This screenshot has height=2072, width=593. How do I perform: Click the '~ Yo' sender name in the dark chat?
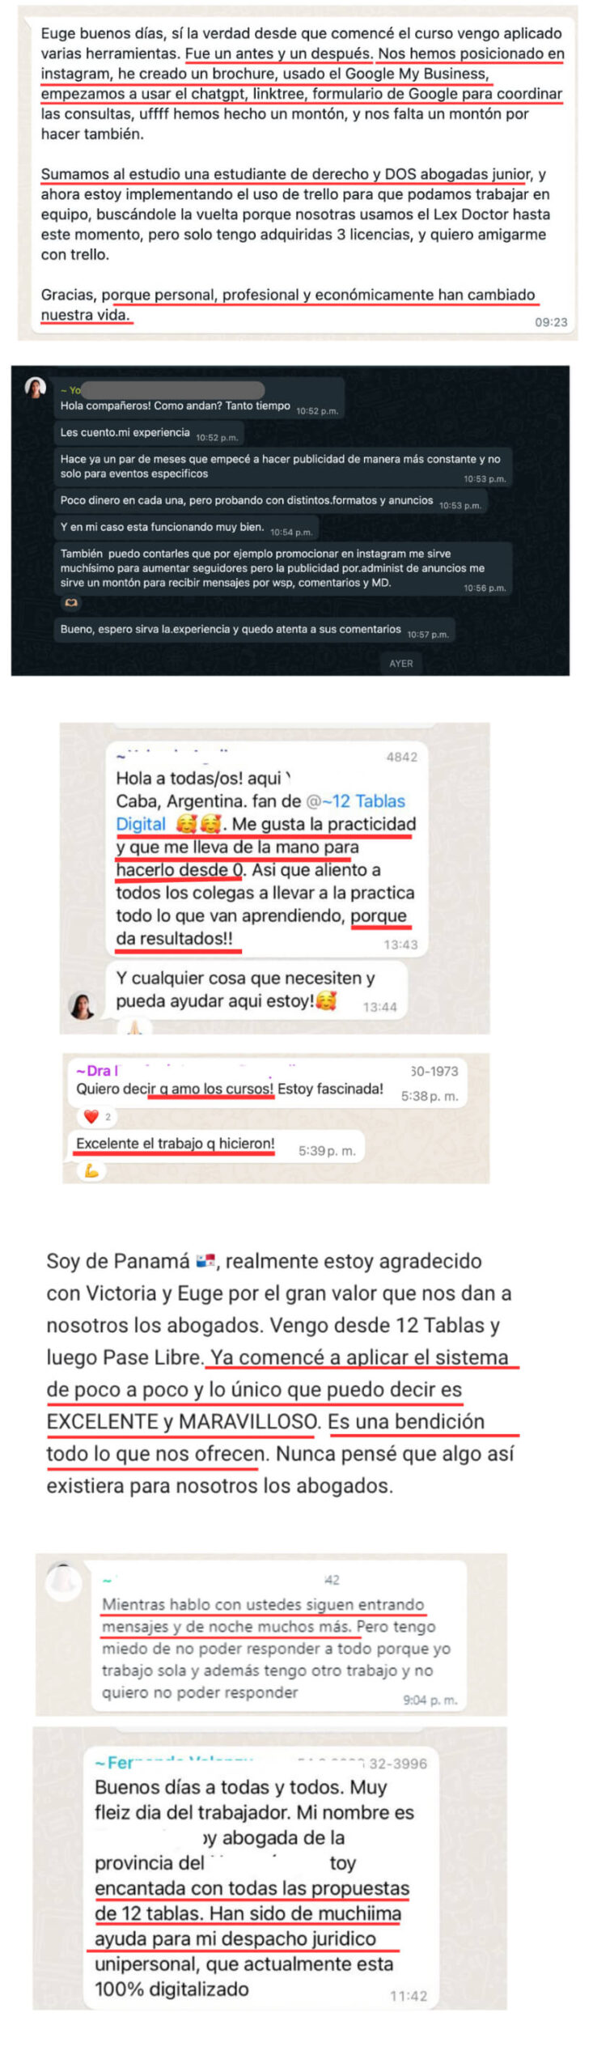(71, 390)
